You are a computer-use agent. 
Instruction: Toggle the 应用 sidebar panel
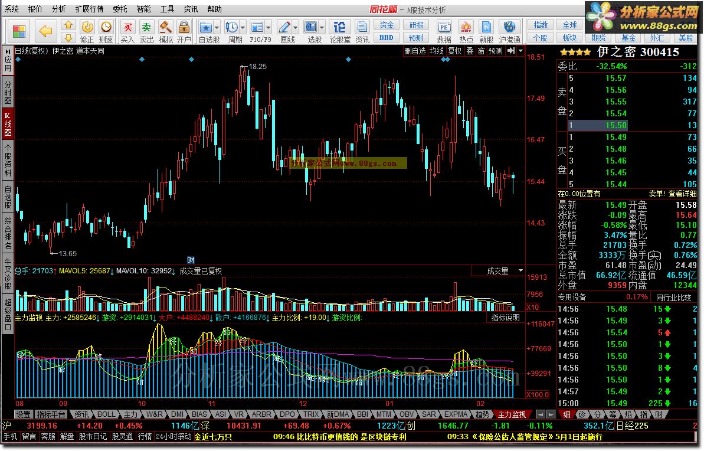(8, 61)
